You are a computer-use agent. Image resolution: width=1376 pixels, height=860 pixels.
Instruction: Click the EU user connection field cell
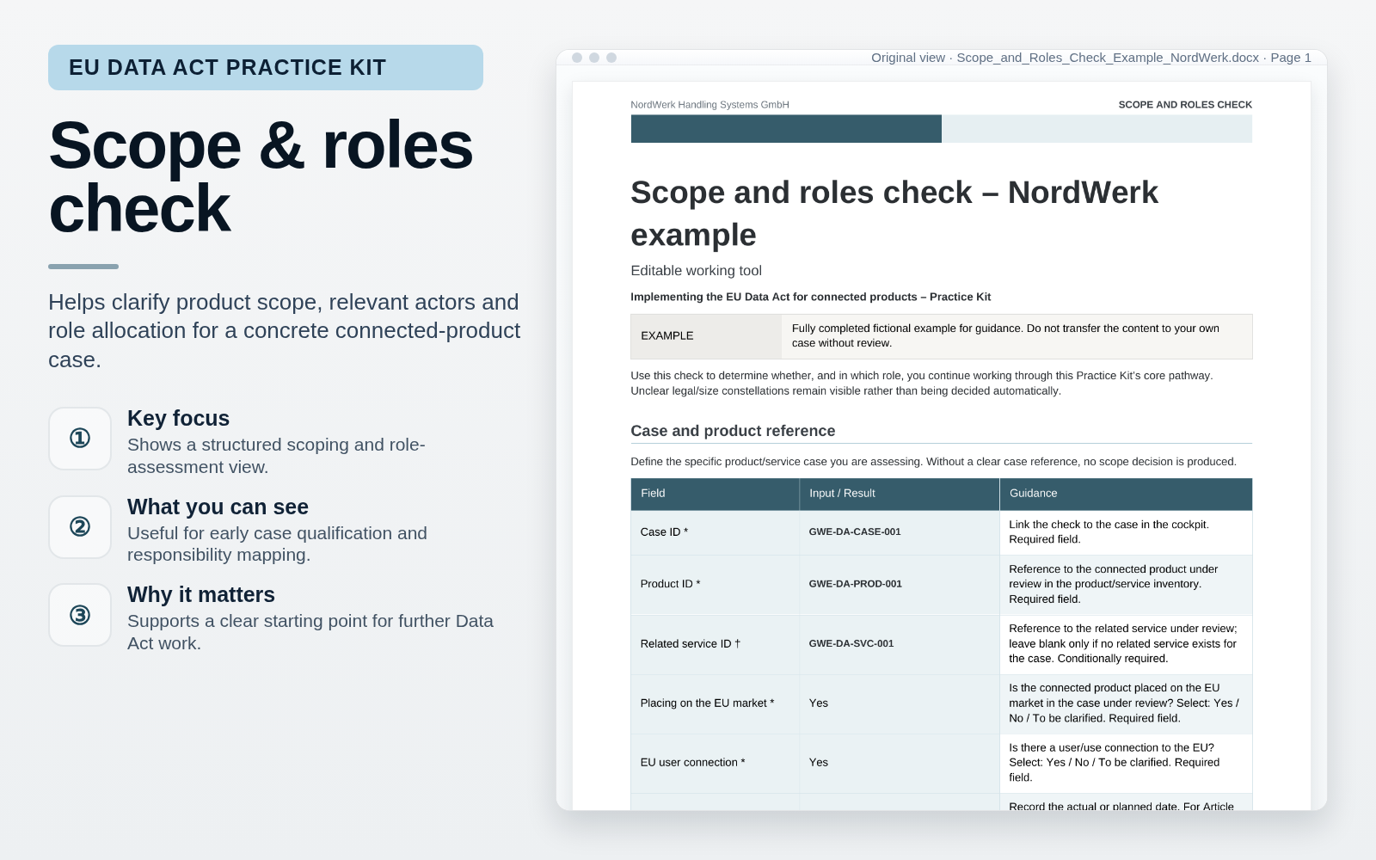point(716,763)
